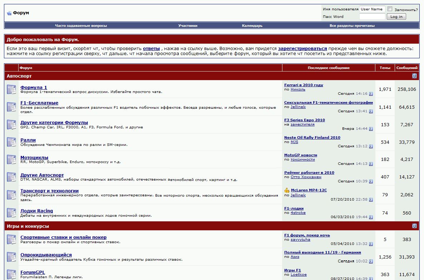View user profile Николь
Screen dimensions: 424x280
click(x=298, y=89)
